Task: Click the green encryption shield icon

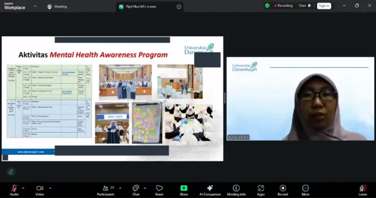Action: pos(267,5)
